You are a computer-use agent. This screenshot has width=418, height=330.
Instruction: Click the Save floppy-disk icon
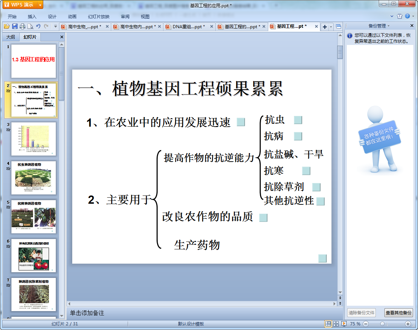(15, 26)
